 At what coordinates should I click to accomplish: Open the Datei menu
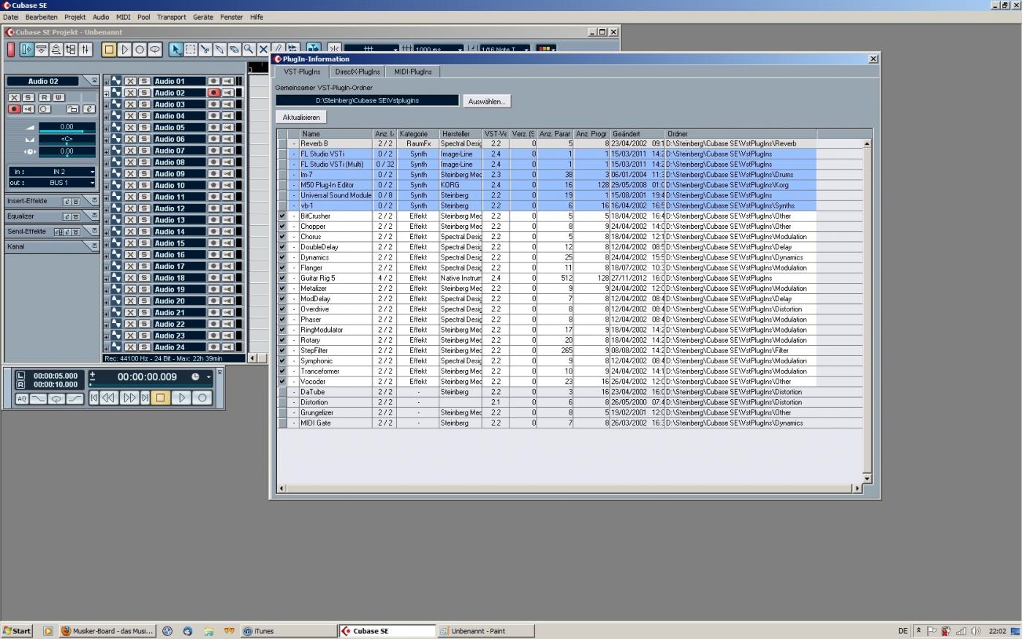tap(11, 17)
